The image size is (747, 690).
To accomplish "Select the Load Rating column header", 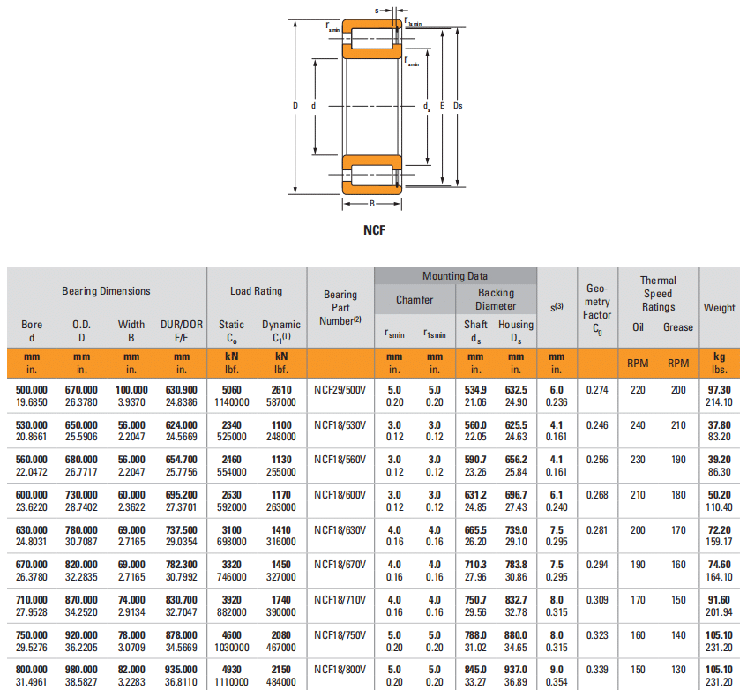I will (256, 291).
